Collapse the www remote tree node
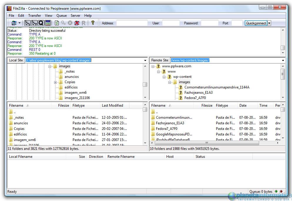This screenshot has height=201, width=292. pyautogui.click(x=158, y=71)
